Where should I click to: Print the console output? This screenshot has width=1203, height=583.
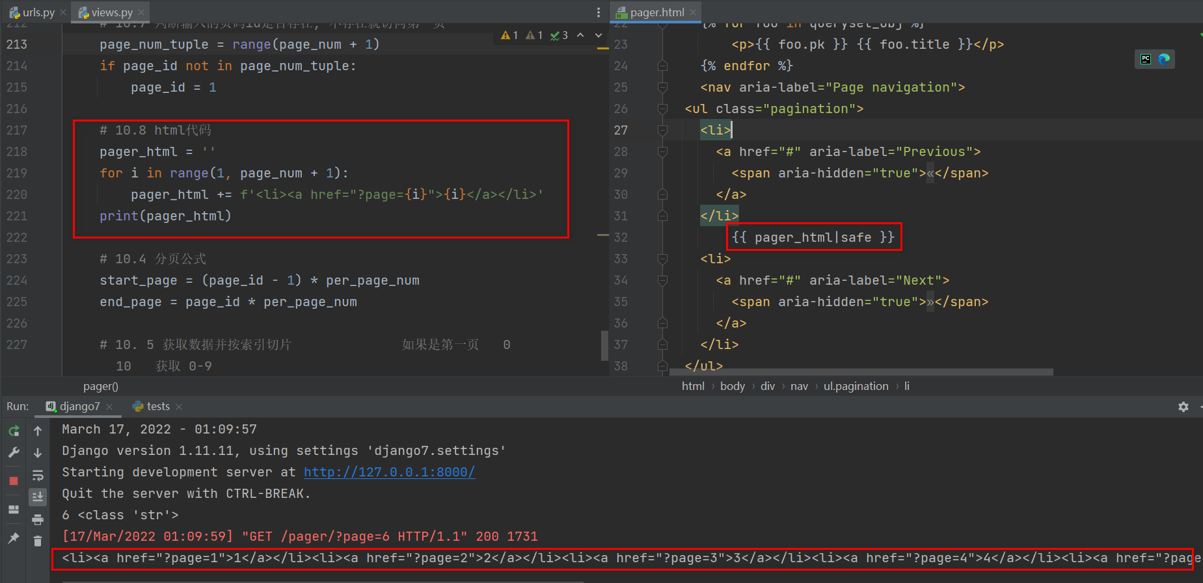(38, 519)
